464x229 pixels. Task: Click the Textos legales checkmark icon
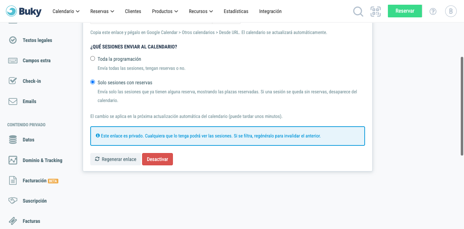[x=13, y=40]
